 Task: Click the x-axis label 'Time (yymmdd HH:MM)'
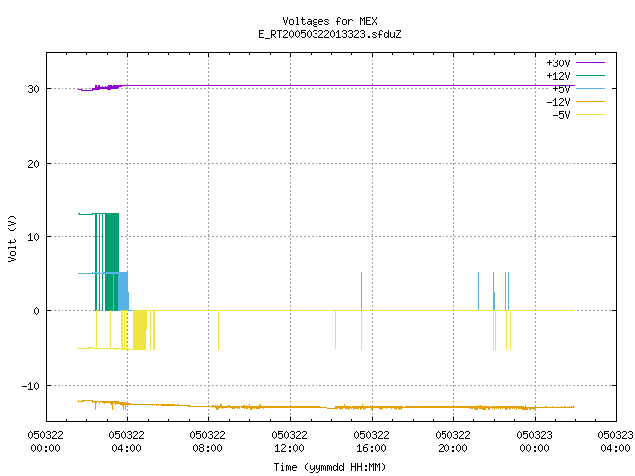click(x=329, y=467)
